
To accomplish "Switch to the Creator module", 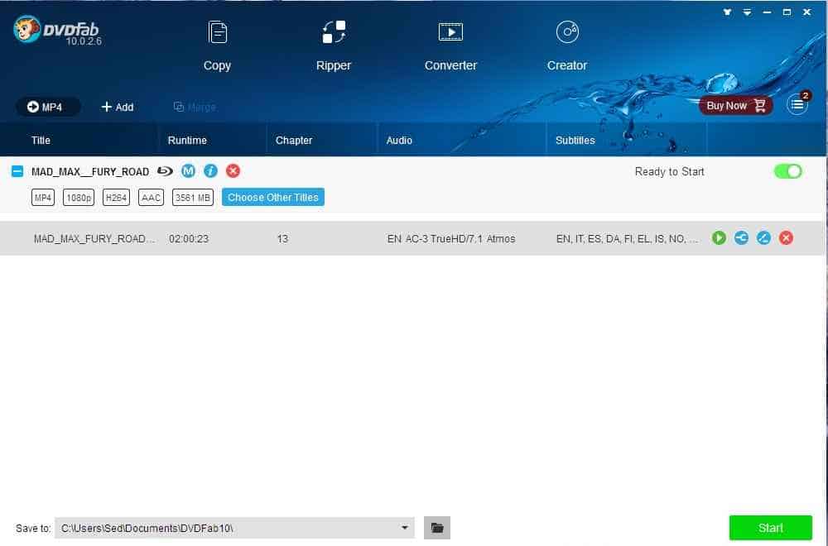I will click(x=567, y=46).
